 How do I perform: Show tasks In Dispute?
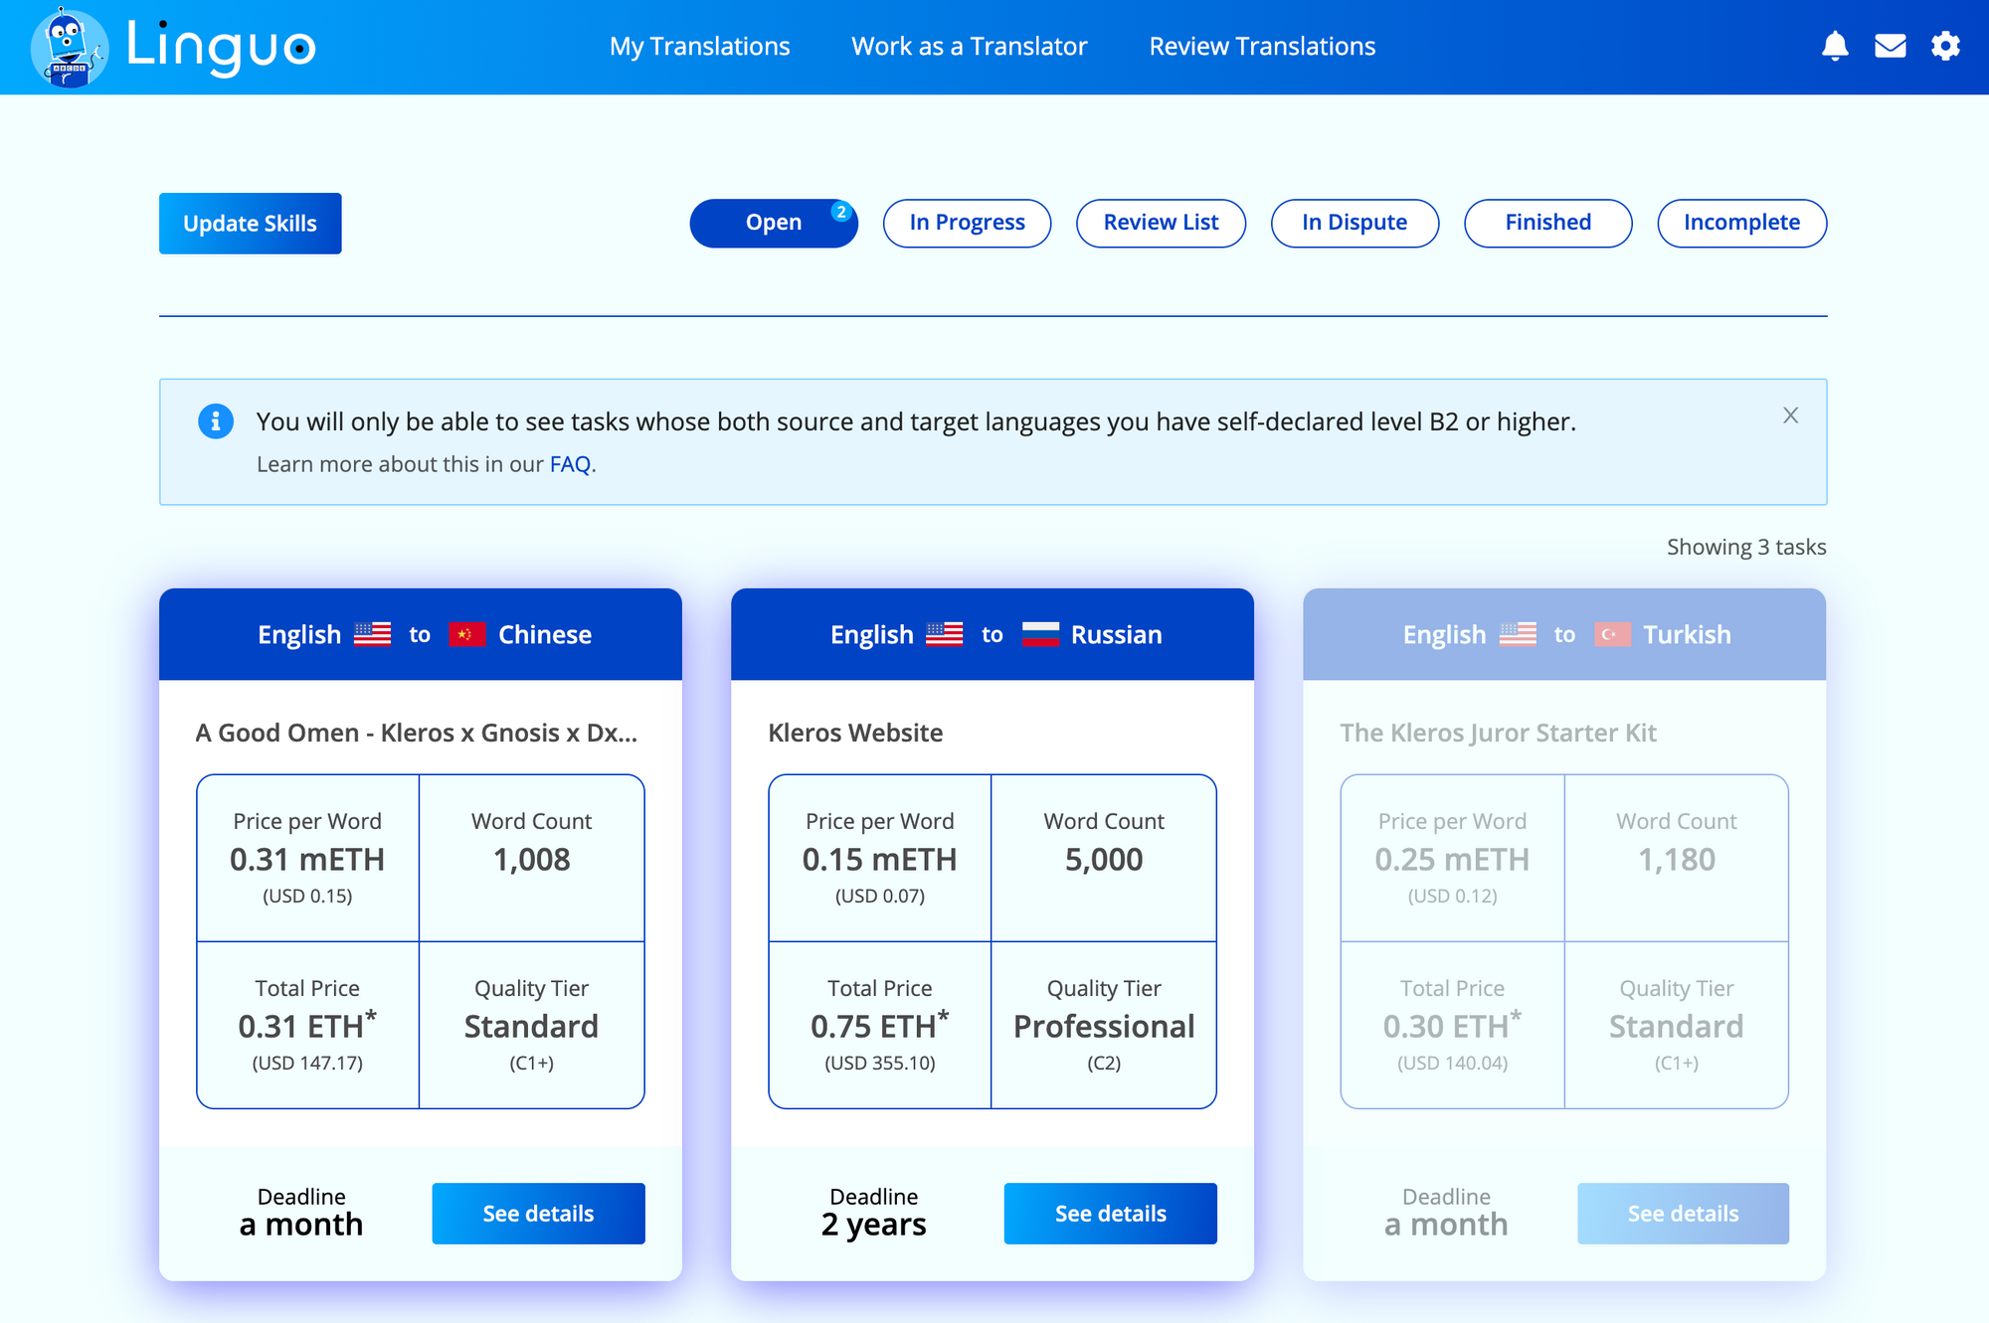(1355, 223)
